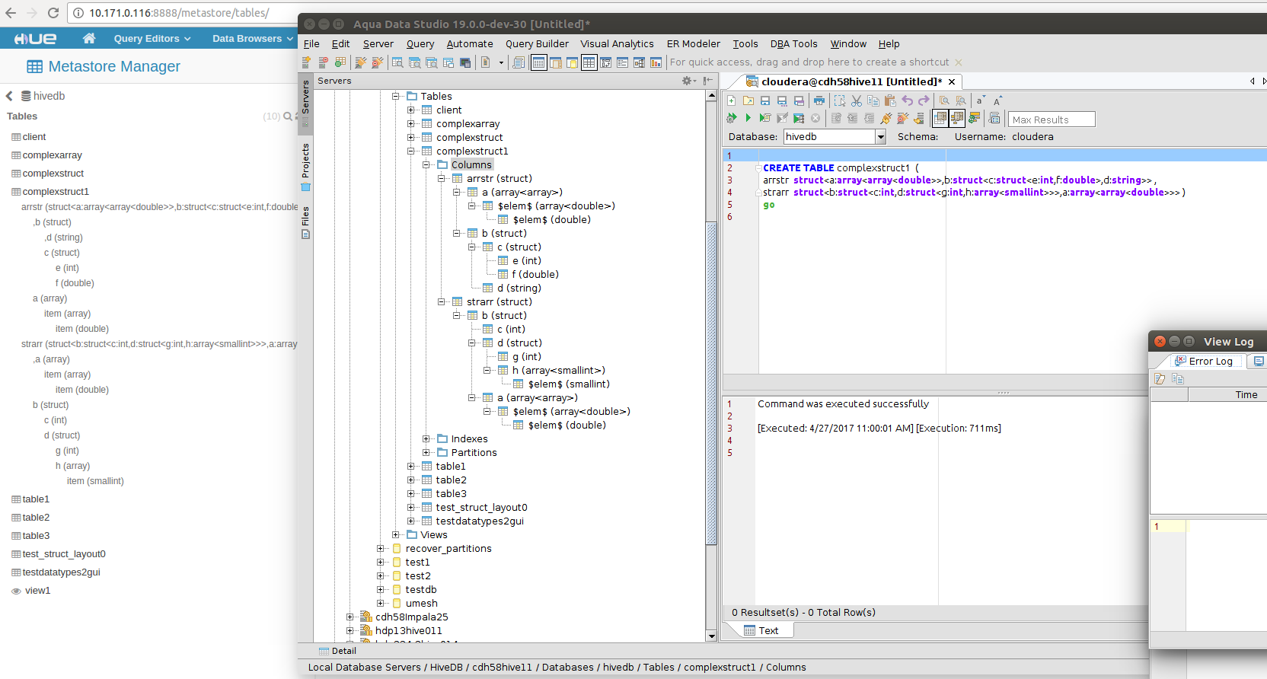Open the Query Builder menu
This screenshot has height=679, width=1267.
click(536, 44)
